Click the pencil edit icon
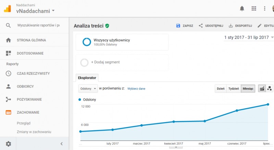The width and height of the screenshot is (274, 150). pos(260,26)
